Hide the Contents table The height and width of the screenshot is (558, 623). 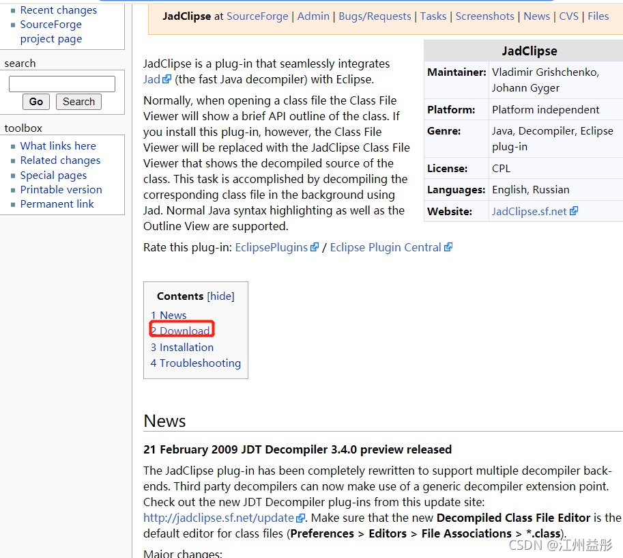point(220,296)
